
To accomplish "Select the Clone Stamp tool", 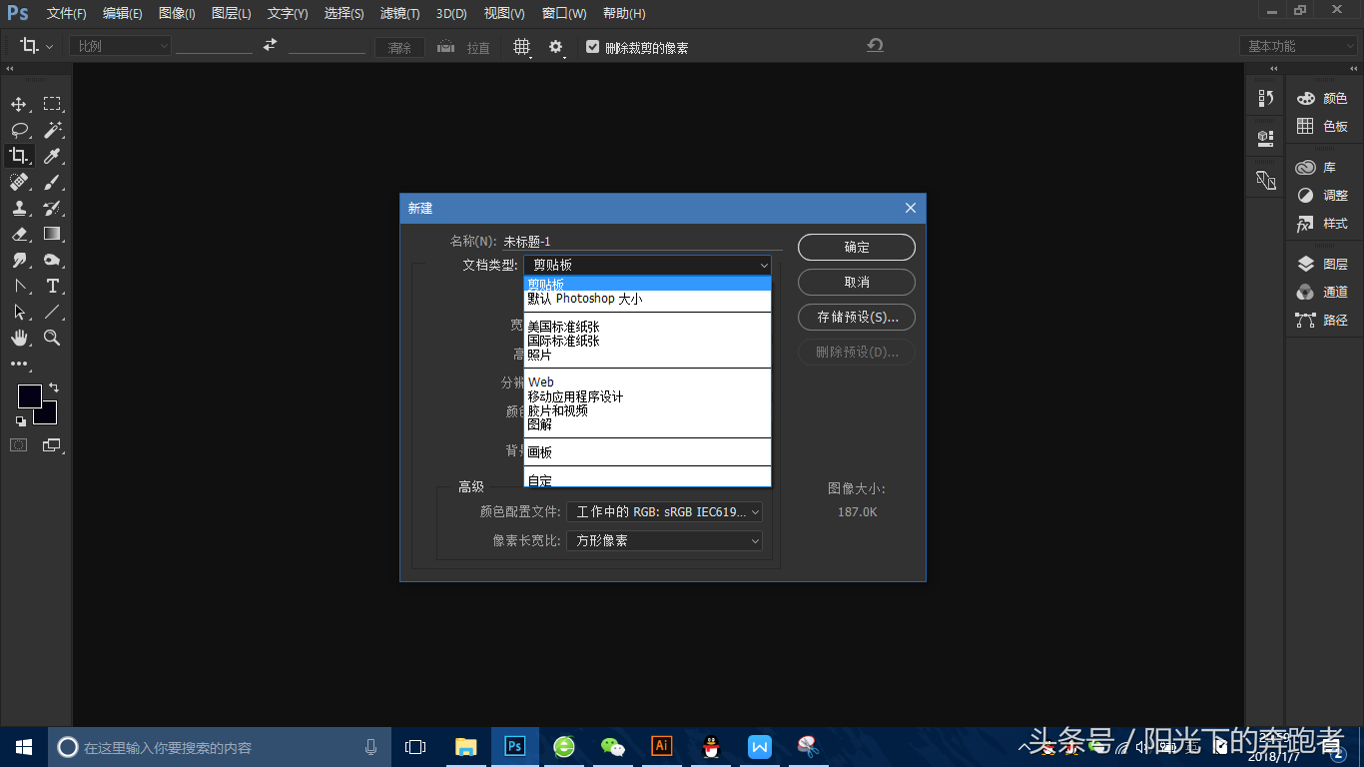I will coord(19,208).
